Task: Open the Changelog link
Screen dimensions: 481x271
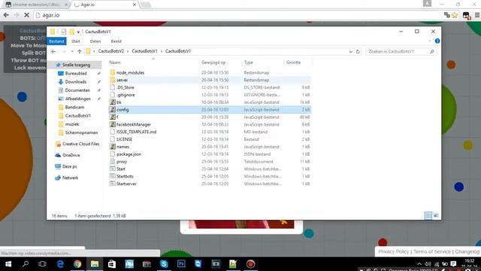Action: point(467,251)
